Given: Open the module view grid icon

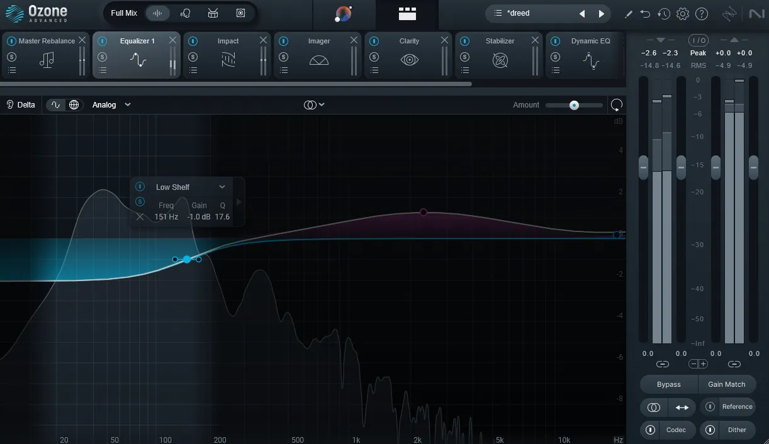Looking at the screenshot, I should [407, 13].
